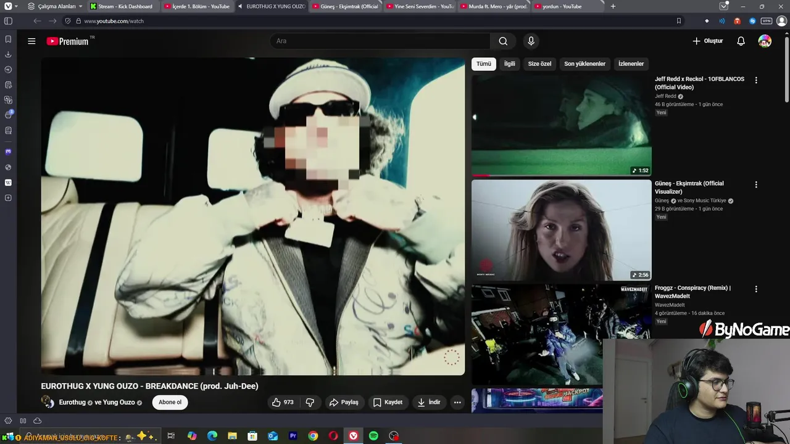This screenshot has height=444, width=790.
Task: Open the YouTube guide hamburger menu
Action: (x=31, y=41)
